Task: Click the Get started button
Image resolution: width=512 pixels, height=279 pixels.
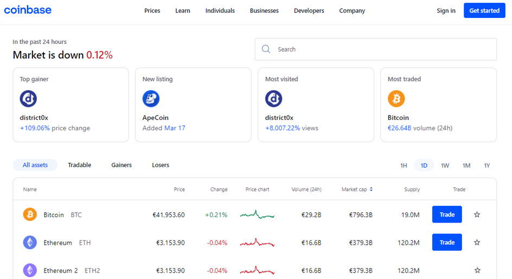Action: pos(484,11)
